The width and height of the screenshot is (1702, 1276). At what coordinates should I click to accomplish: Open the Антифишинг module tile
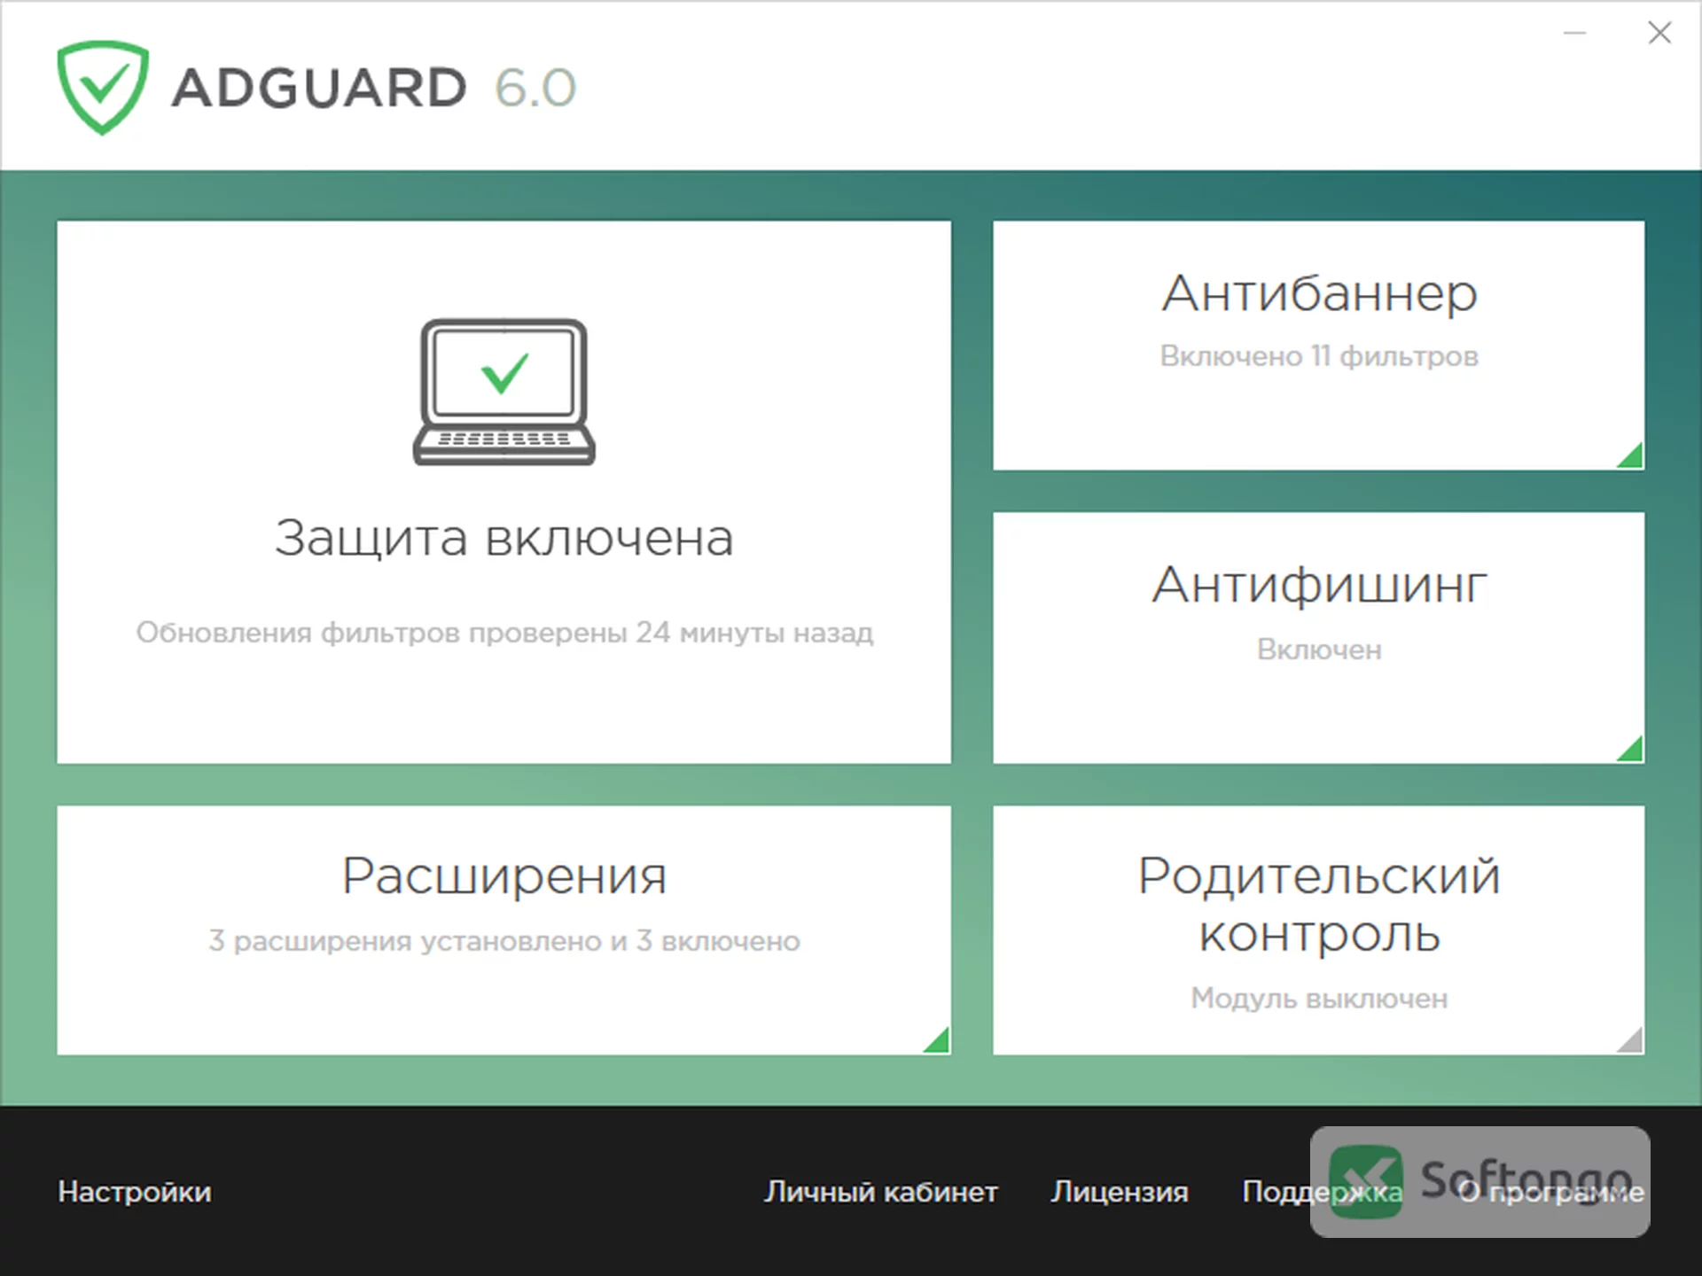coord(1318,637)
